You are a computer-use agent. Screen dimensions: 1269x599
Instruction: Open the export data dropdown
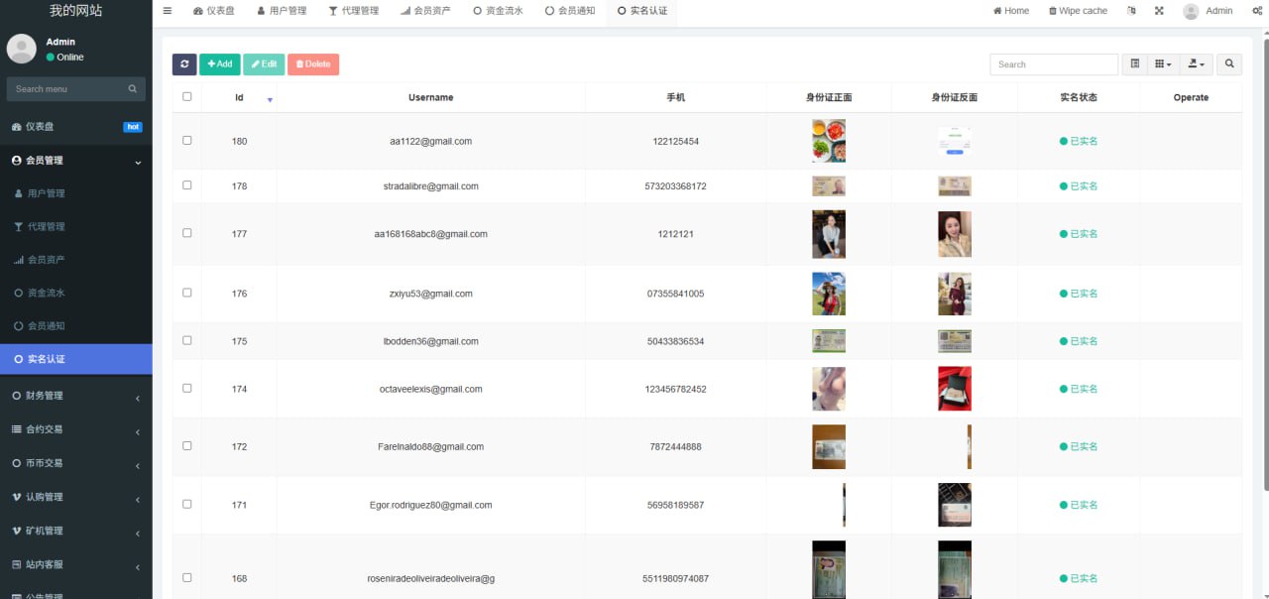tap(1197, 64)
